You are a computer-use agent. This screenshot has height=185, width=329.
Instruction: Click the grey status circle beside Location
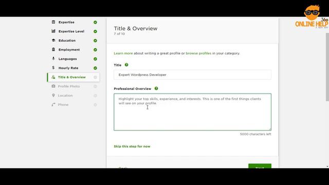pyautogui.click(x=95, y=96)
